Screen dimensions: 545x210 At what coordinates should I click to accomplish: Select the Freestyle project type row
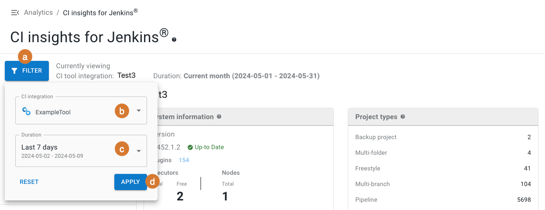click(x=443, y=168)
